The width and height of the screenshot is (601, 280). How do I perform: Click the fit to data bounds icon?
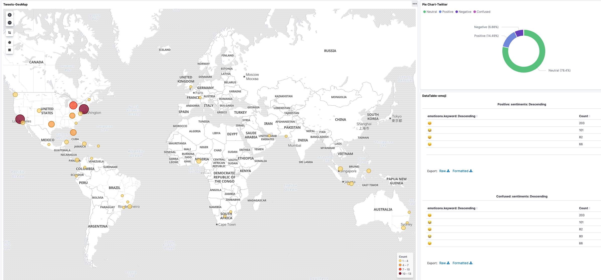(10, 33)
